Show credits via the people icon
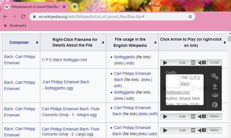Viewport: 231px width, 138px height. pyautogui.click(x=214, y=96)
